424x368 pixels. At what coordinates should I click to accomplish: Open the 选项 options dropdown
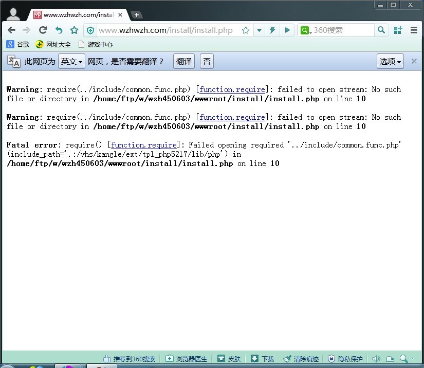click(x=390, y=61)
